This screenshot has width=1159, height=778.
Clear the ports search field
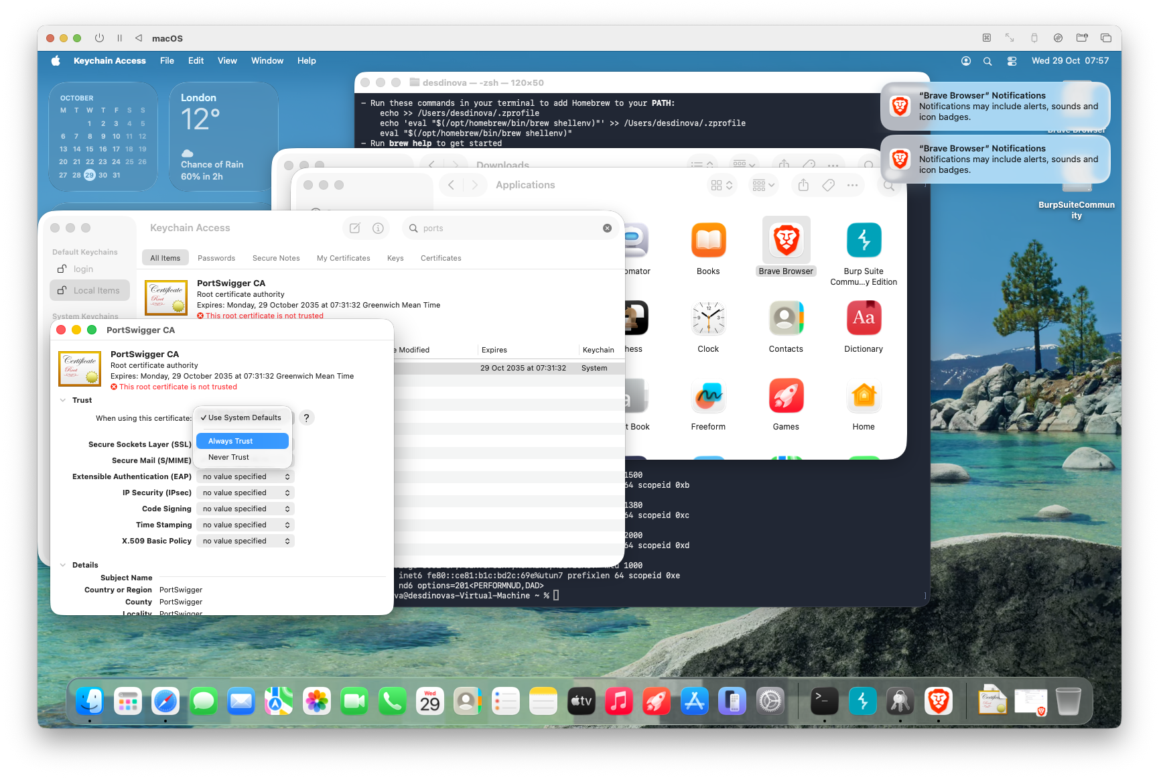(x=607, y=229)
